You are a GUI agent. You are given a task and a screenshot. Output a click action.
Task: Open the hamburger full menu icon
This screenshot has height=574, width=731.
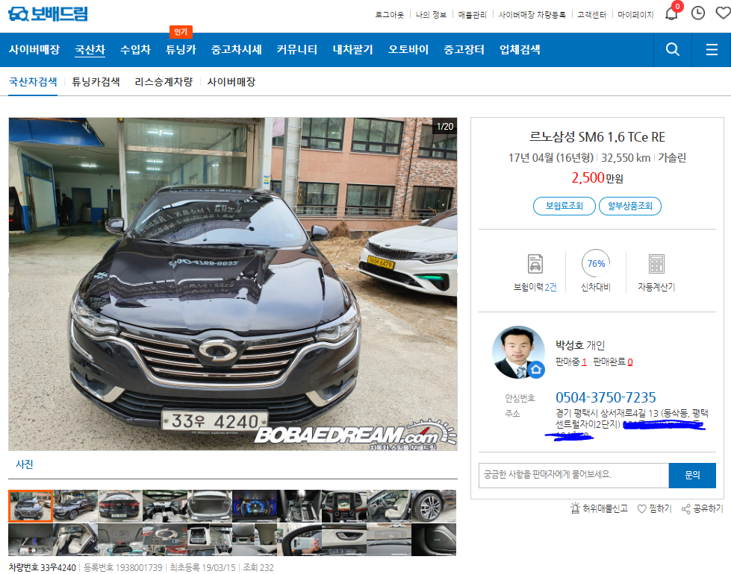coord(712,49)
